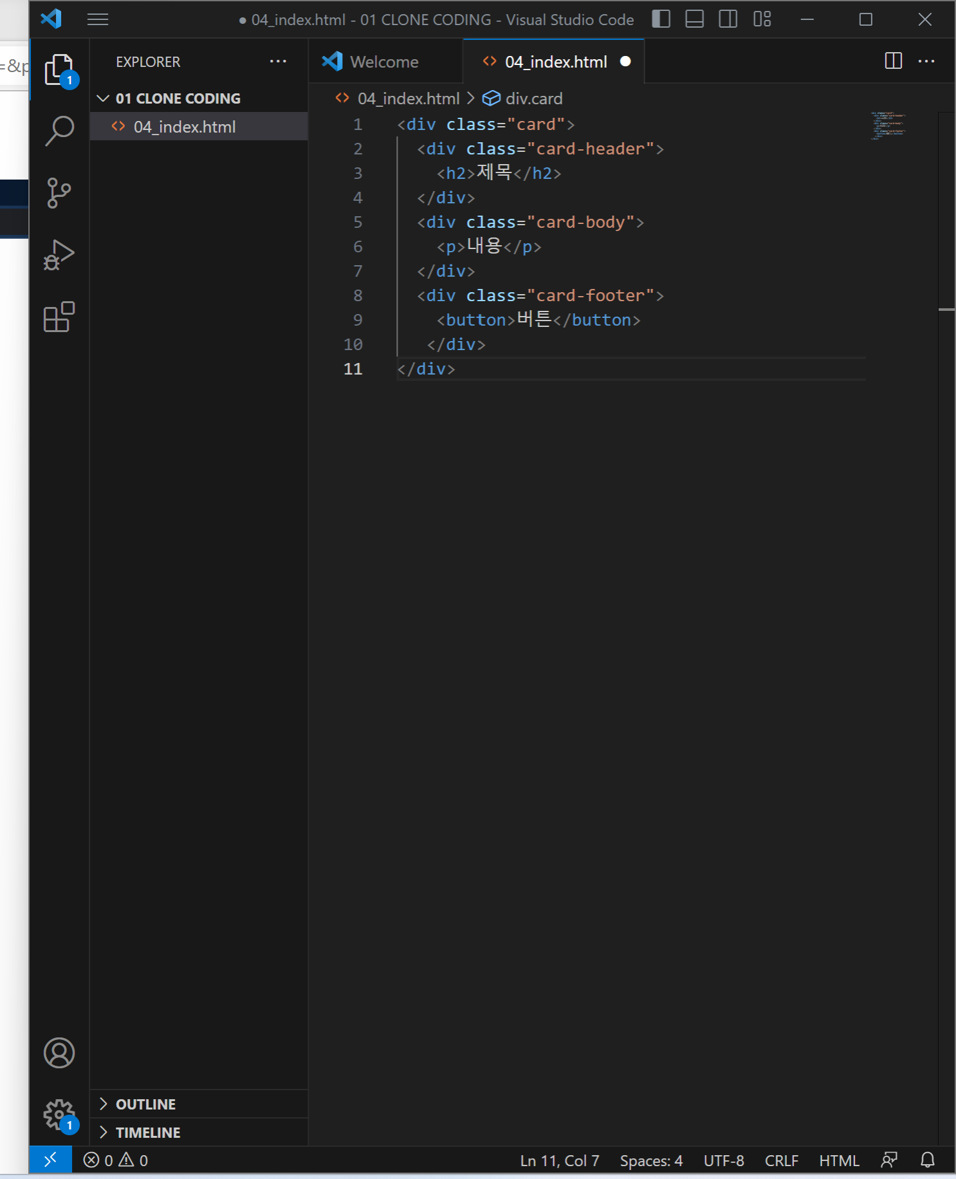Image resolution: width=956 pixels, height=1179 pixels.
Task: Go to line via Ln 11, Col 7
Action: coord(560,1160)
